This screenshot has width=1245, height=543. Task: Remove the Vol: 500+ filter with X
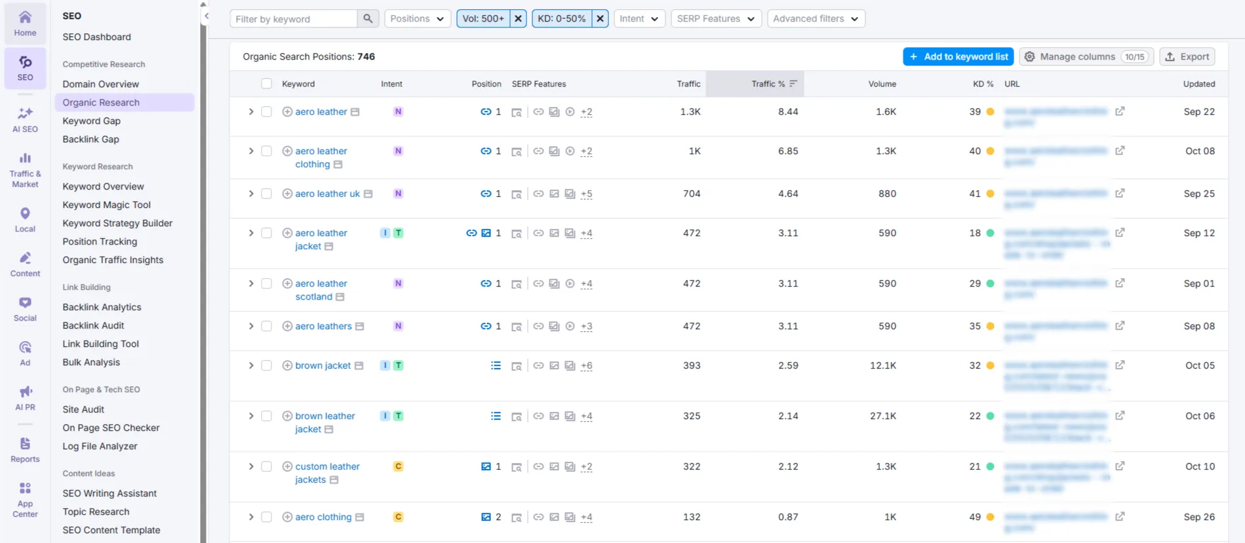pyautogui.click(x=518, y=19)
